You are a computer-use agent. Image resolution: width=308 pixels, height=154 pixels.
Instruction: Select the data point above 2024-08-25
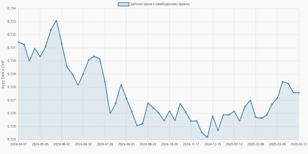[x=126, y=98]
